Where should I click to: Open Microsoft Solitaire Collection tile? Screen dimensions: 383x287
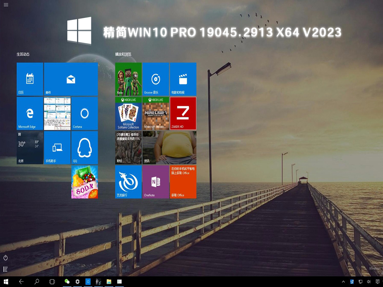(128, 114)
